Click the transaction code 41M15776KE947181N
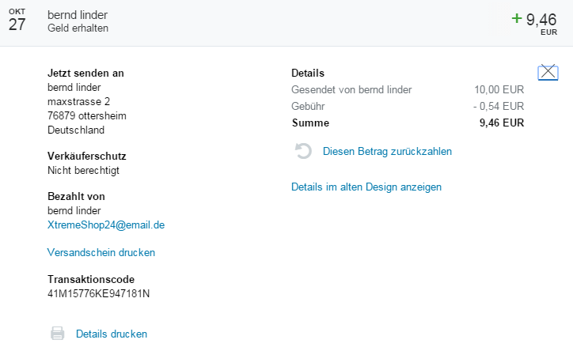Screen dimensions: 573x351 [x=99, y=294]
